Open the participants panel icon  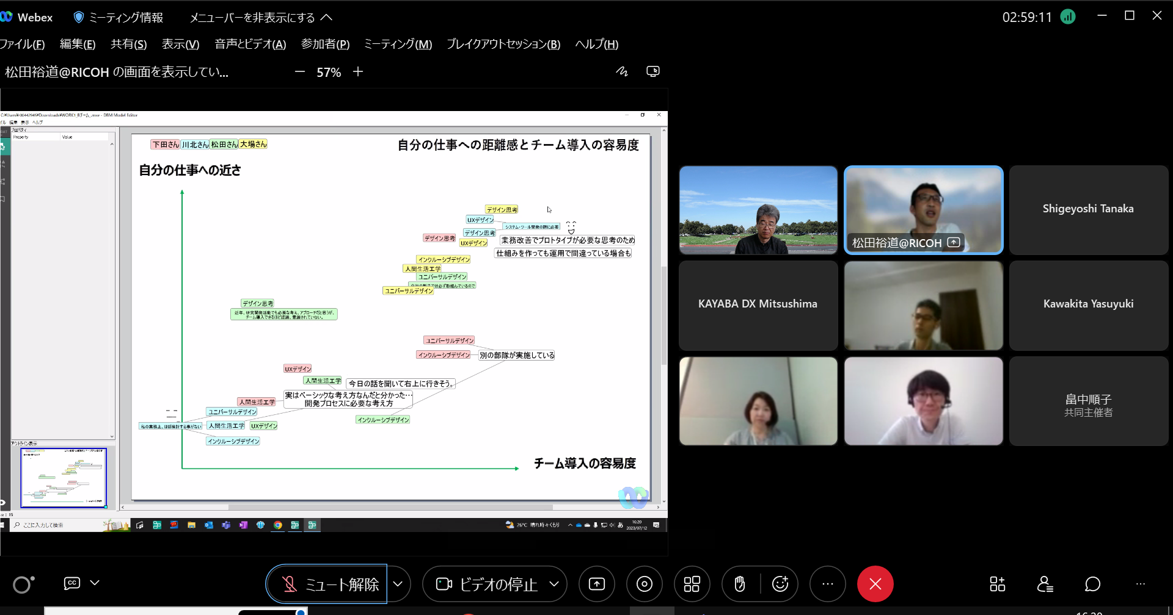(1045, 584)
